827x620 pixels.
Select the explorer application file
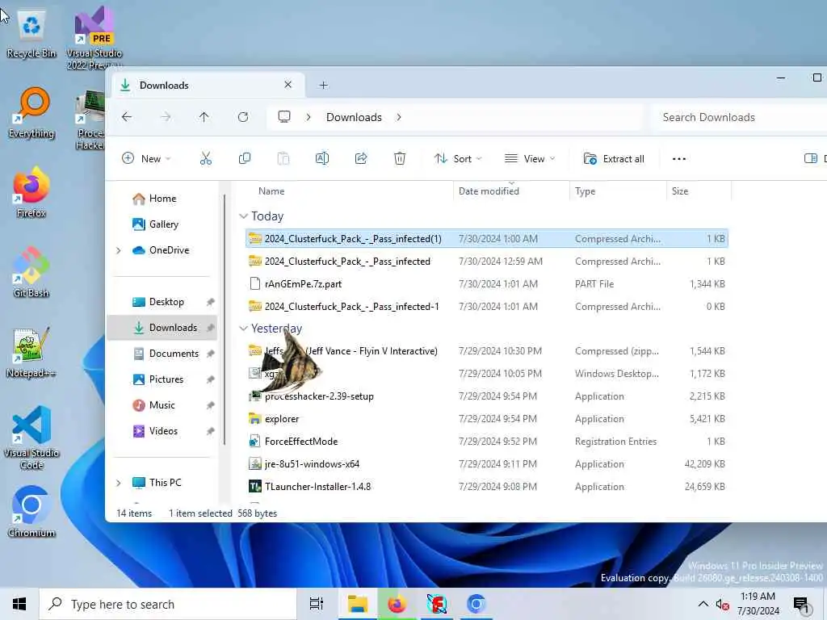tap(487, 419)
